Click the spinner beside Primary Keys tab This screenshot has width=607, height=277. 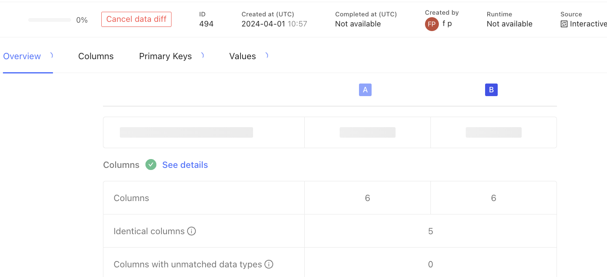[x=202, y=55]
